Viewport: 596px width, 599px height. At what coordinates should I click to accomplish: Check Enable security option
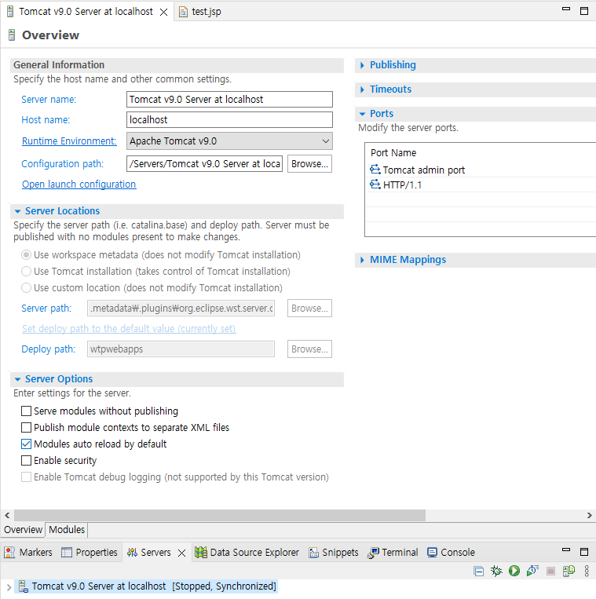[26, 460]
